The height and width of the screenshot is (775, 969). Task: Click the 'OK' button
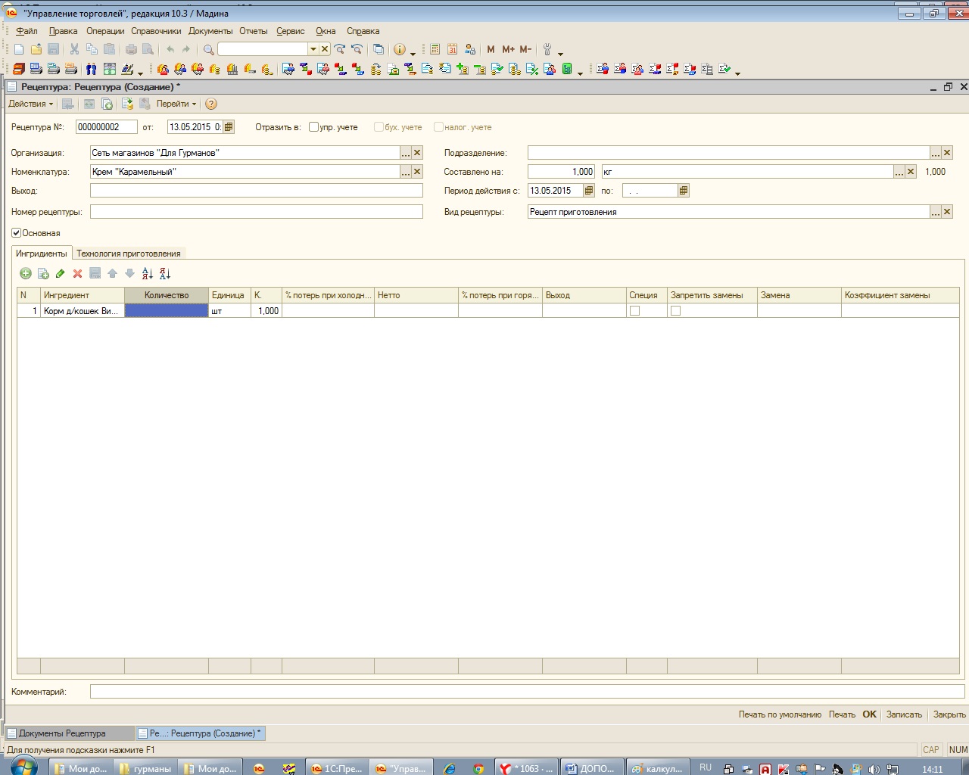[869, 714]
